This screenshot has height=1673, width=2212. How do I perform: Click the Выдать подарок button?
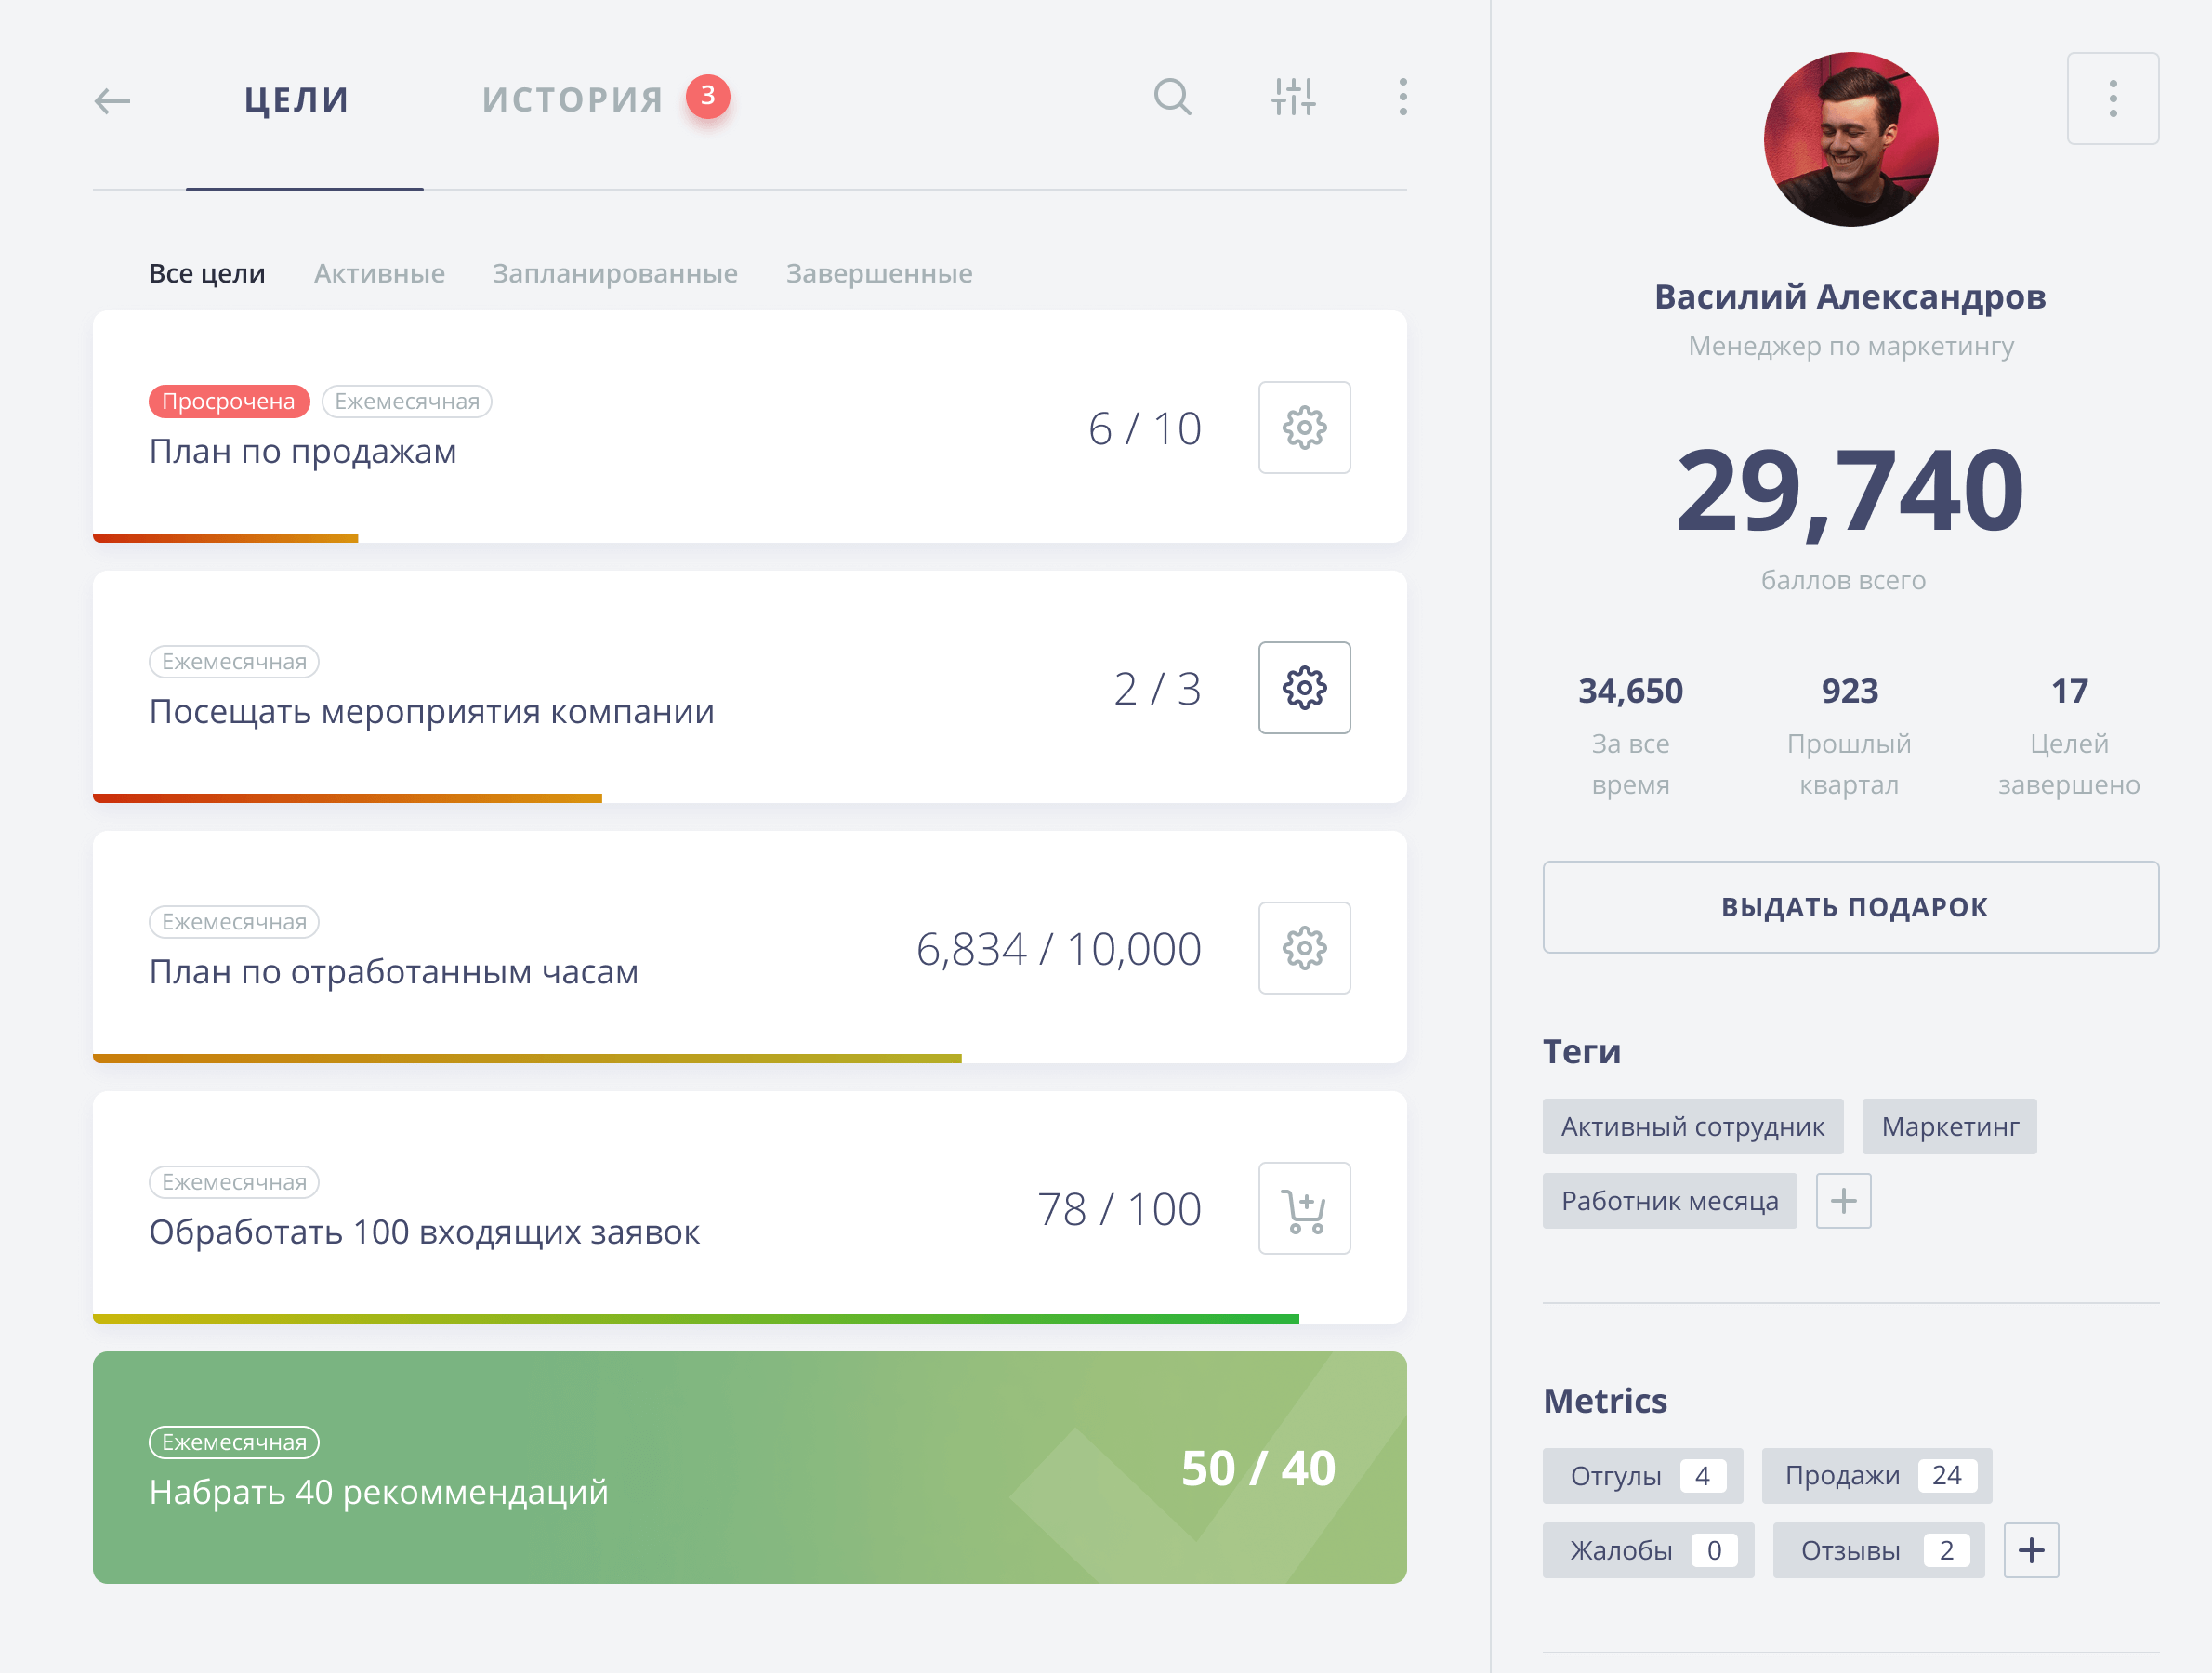1850,907
